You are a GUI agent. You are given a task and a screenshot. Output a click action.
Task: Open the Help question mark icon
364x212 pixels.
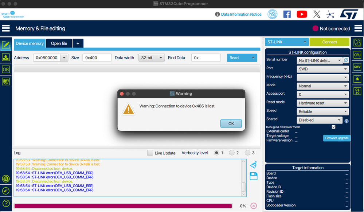tap(6, 203)
